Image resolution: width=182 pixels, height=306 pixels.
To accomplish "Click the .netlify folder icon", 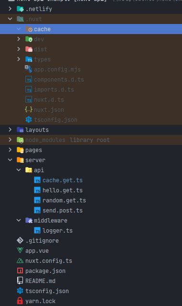I will pyautogui.click(x=20, y=9).
